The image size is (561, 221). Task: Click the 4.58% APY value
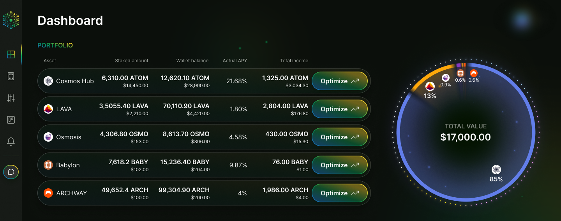[x=238, y=137]
